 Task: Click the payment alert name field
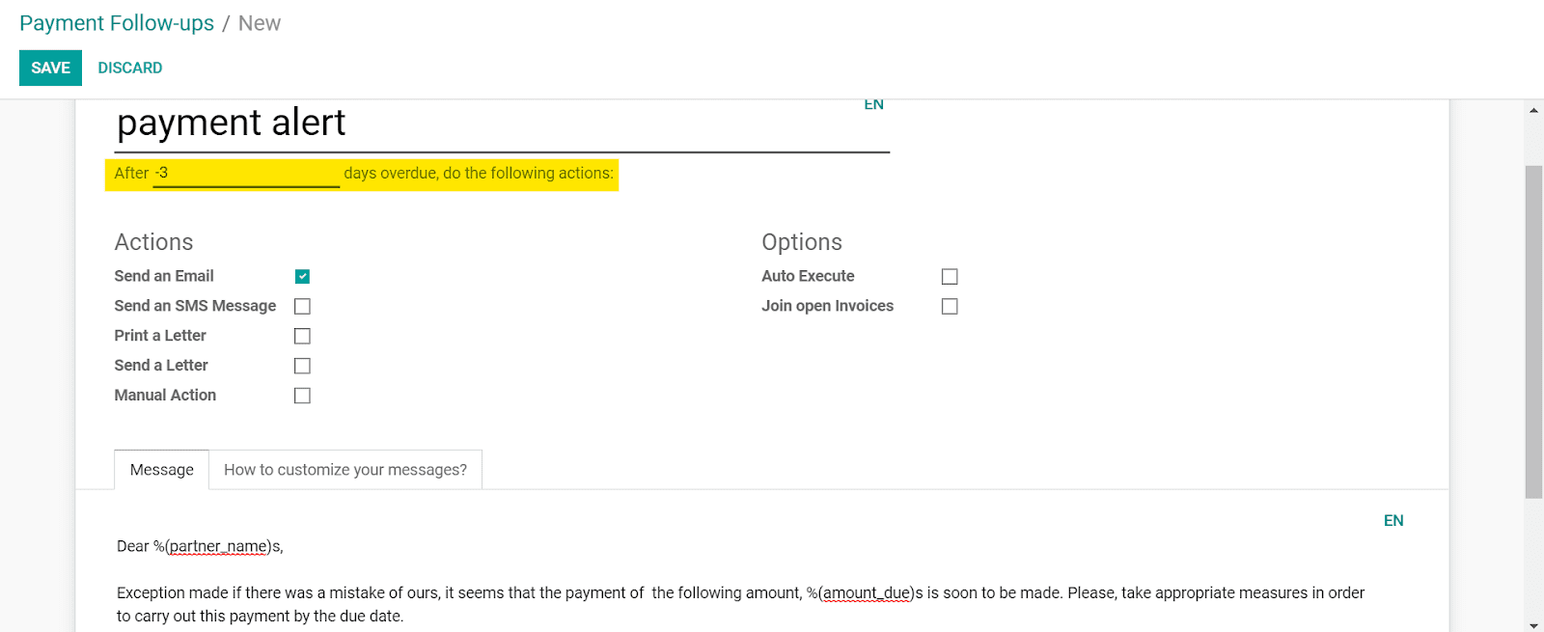coord(502,125)
